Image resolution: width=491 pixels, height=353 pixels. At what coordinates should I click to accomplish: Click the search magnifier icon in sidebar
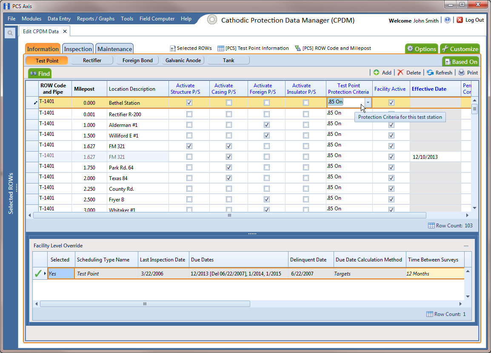pyautogui.click(x=10, y=33)
